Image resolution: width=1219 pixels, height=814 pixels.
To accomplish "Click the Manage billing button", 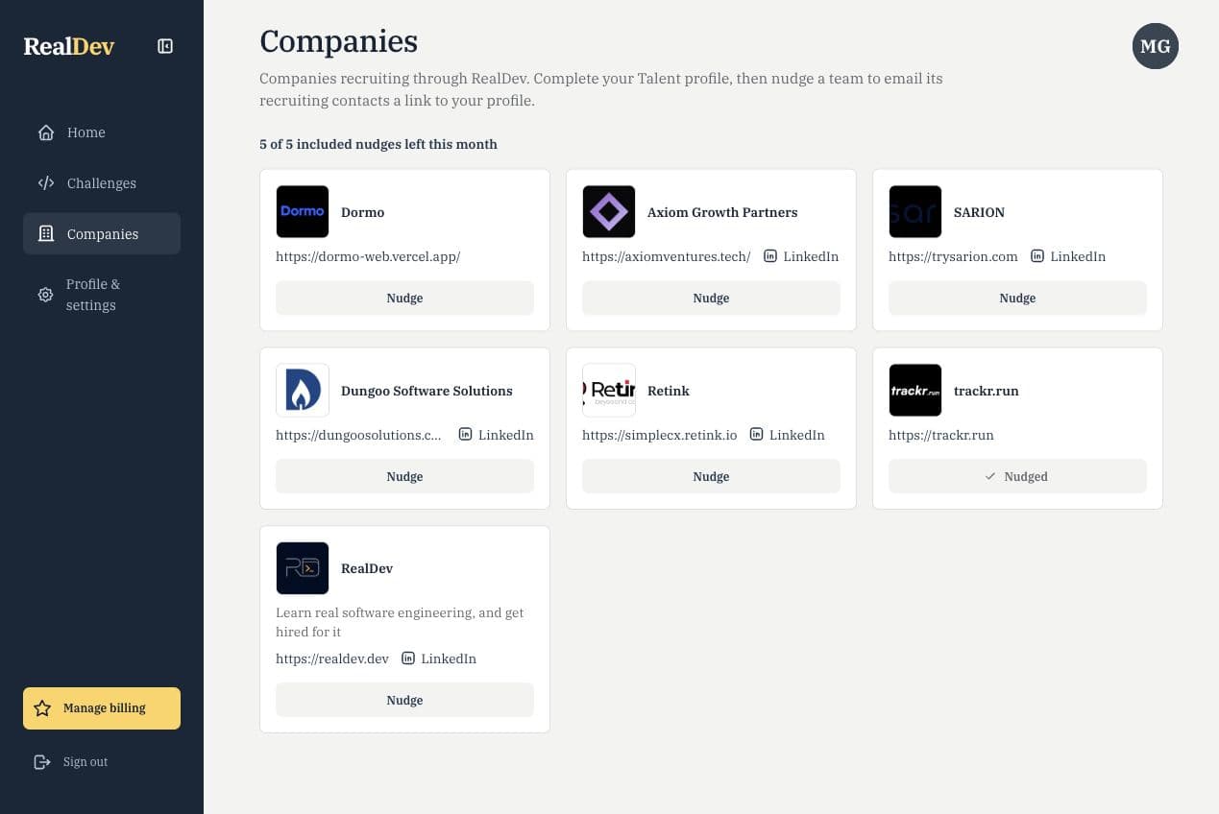I will [x=102, y=708].
